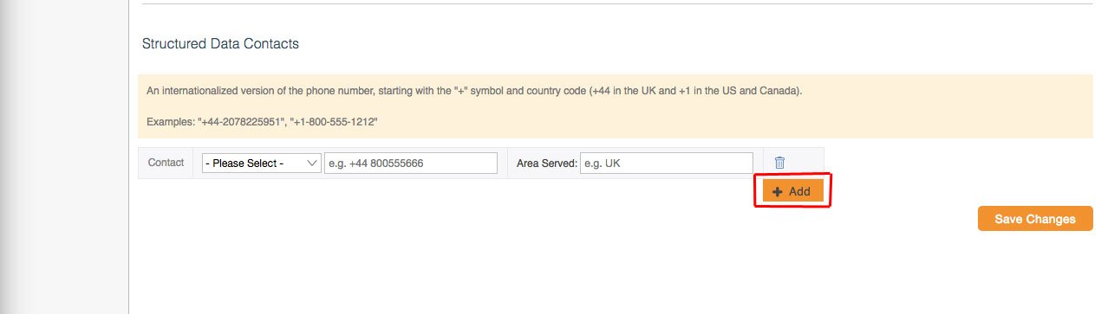Save Changes to structured data contacts
The height and width of the screenshot is (314, 1101).
1035,219
